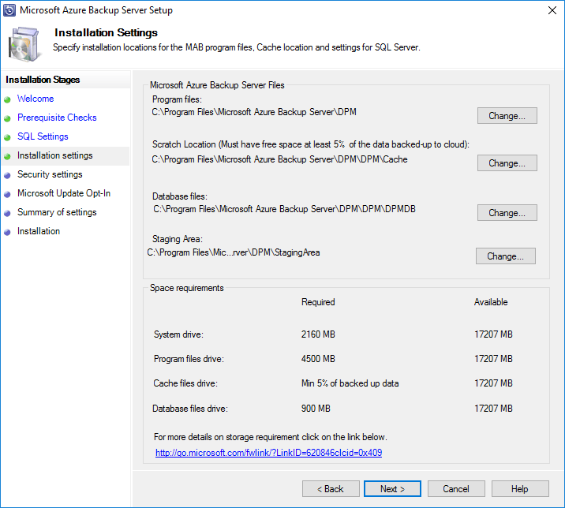Click the 'Installation Settings' page heading
The height and width of the screenshot is (508, 565).
click(106, 33)
